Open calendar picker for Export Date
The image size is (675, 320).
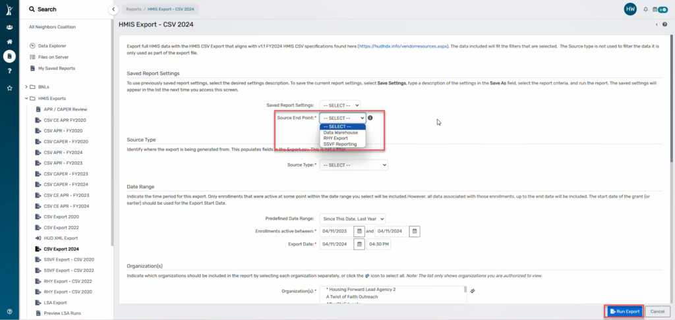point(359,244)
